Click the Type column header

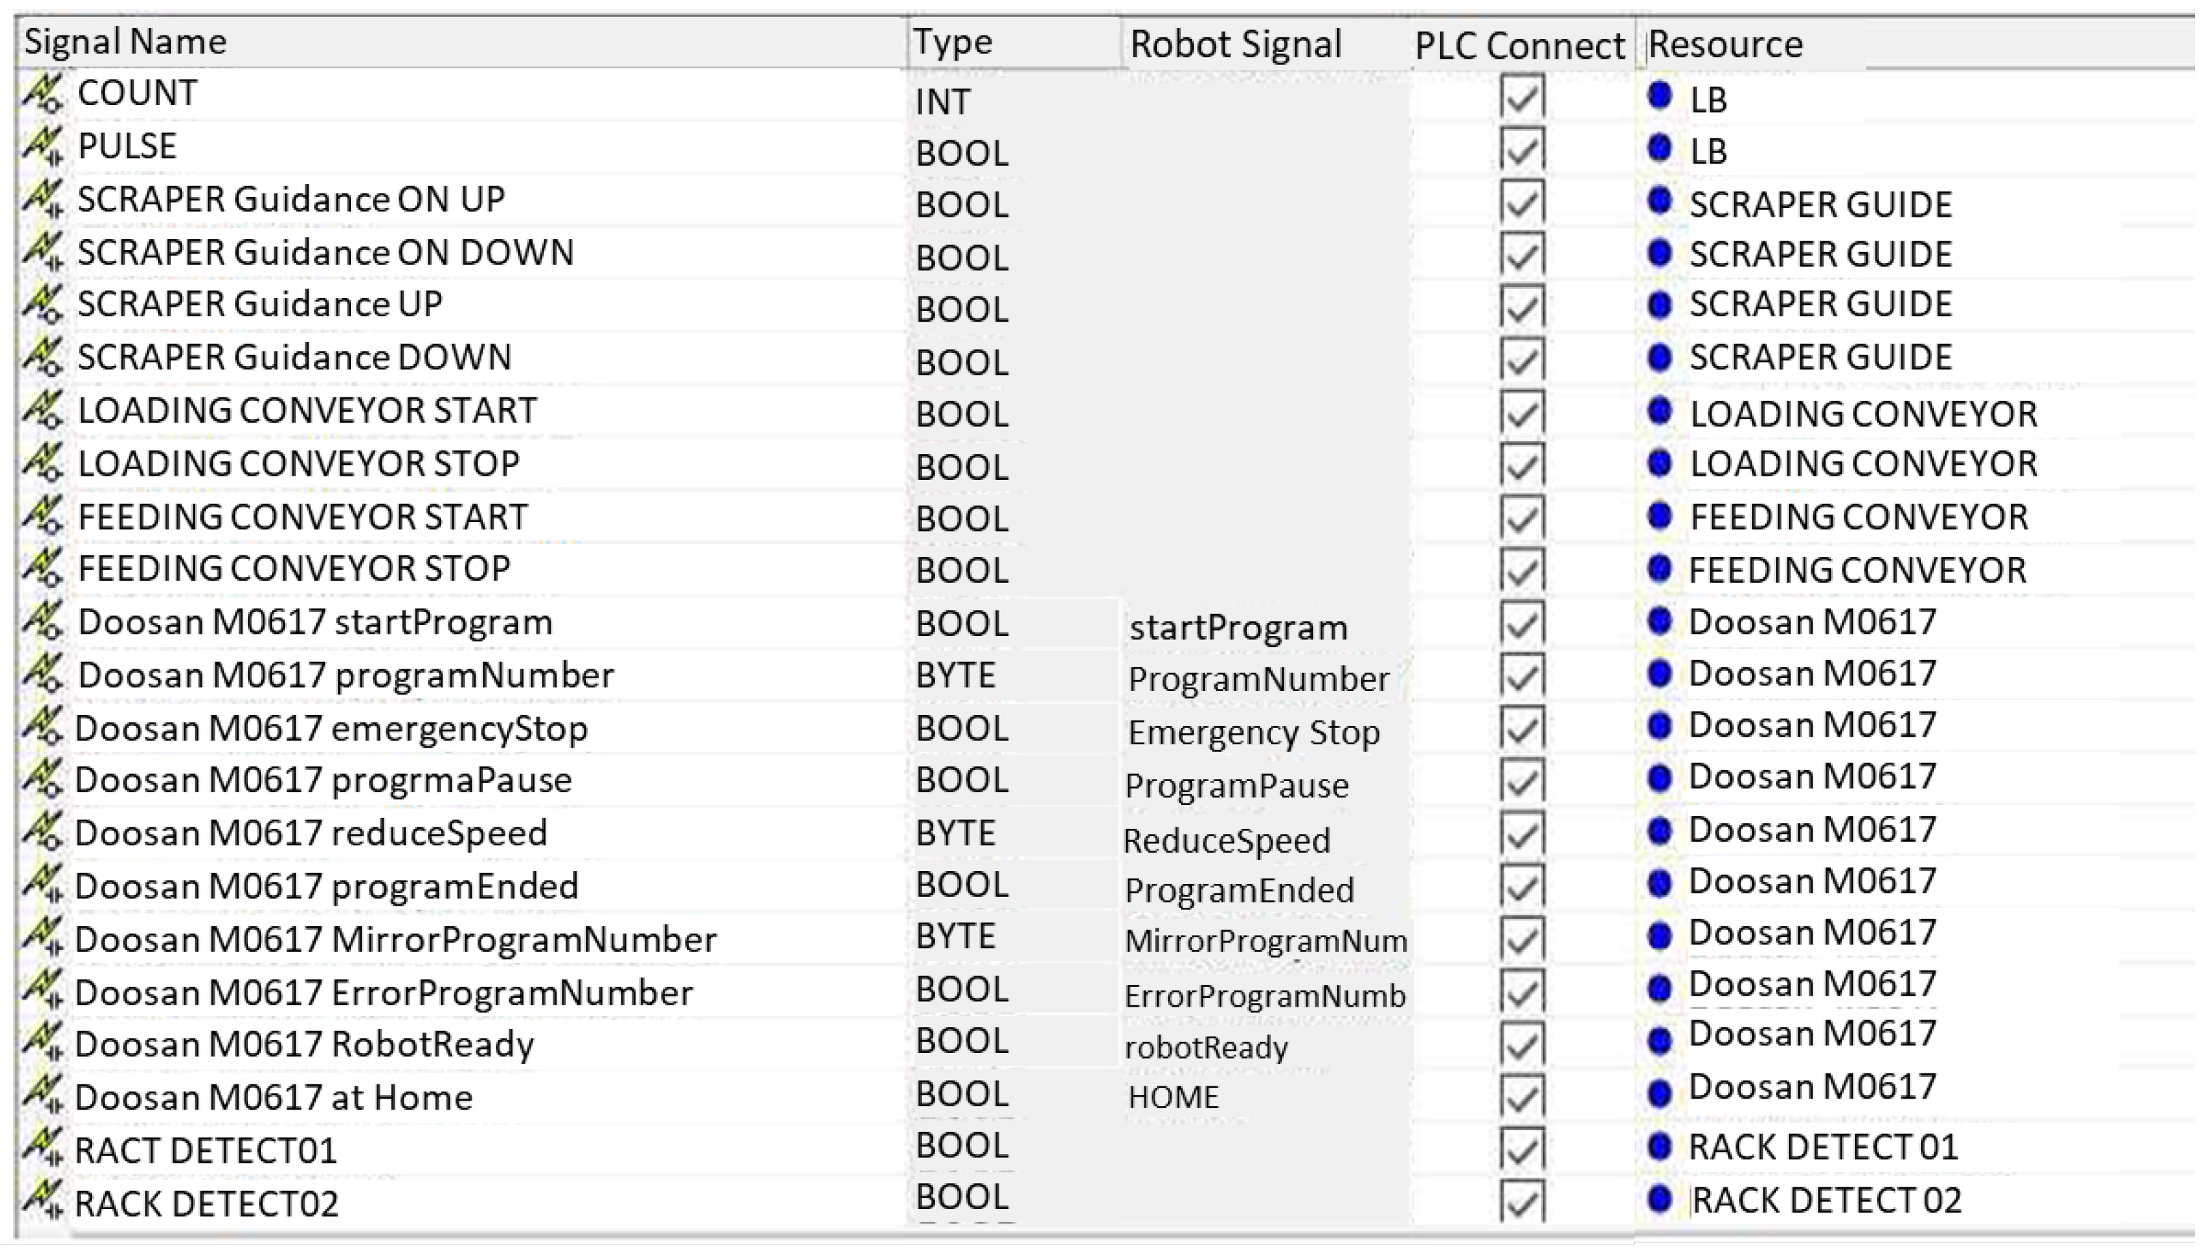(953, 42)
